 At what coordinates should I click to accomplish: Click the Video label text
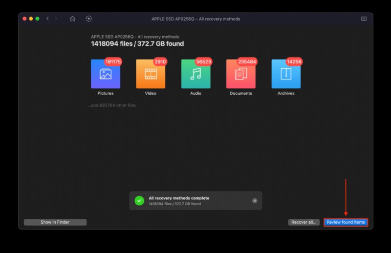click(151, 93)
